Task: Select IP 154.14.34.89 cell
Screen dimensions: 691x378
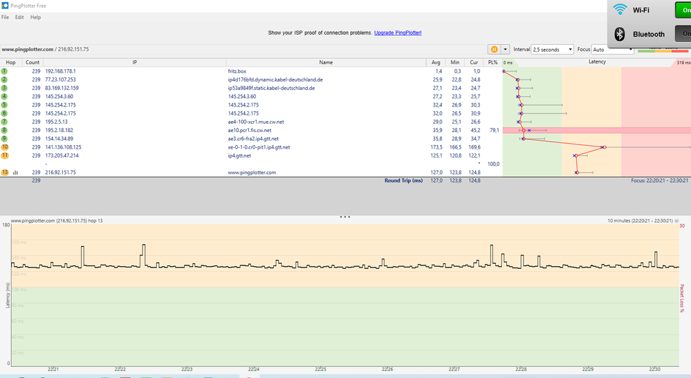Action: click(59, 139)
